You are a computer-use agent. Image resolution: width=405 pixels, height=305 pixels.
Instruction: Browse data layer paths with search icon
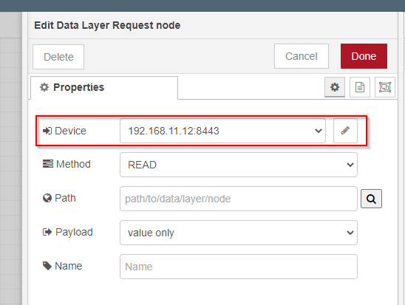[371, 199]
